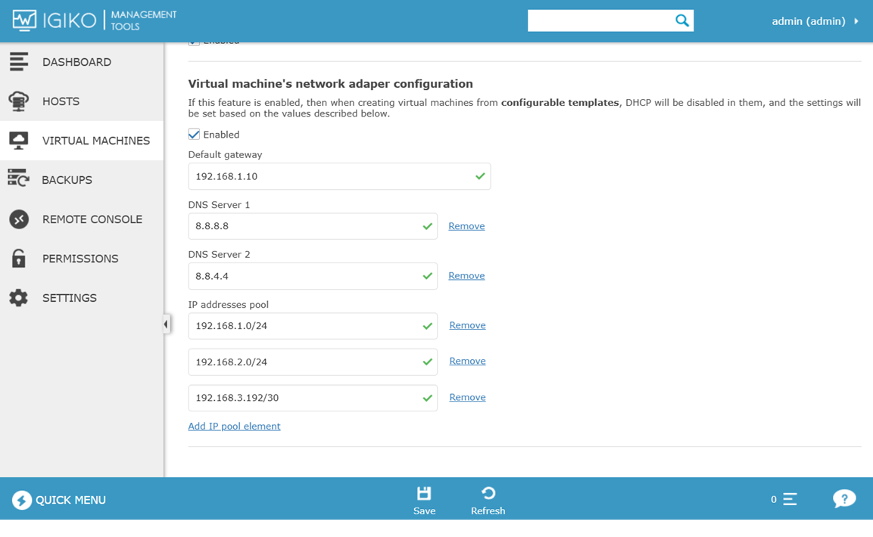Remove DNS Server 2 entry
Screen dimensions: 873x537
click(466, 276)
